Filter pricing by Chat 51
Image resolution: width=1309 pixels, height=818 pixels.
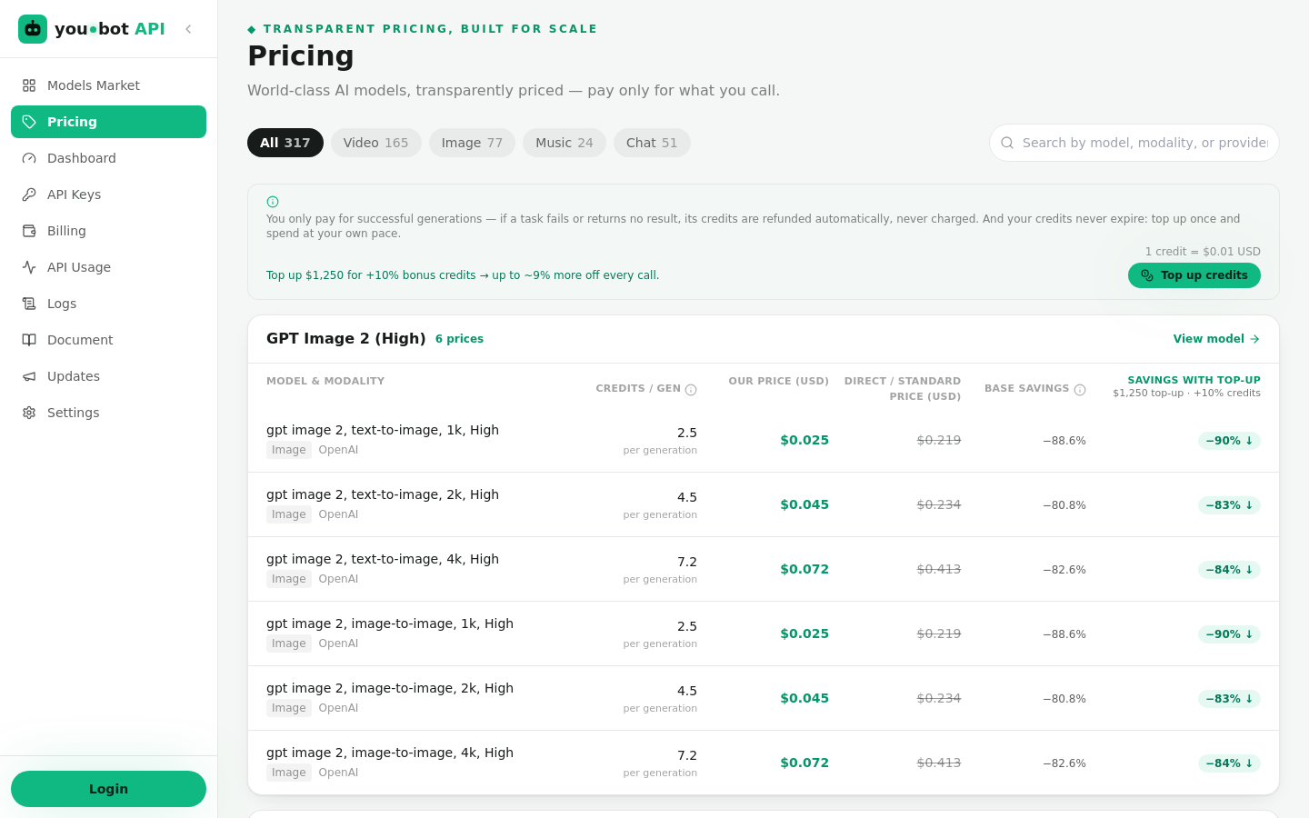(x=652, y=143)
